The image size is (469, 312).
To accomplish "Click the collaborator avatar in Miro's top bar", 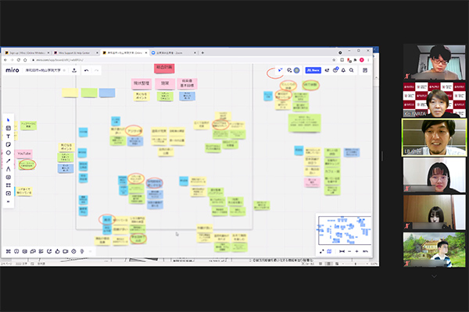I will [x=296, y=70].
